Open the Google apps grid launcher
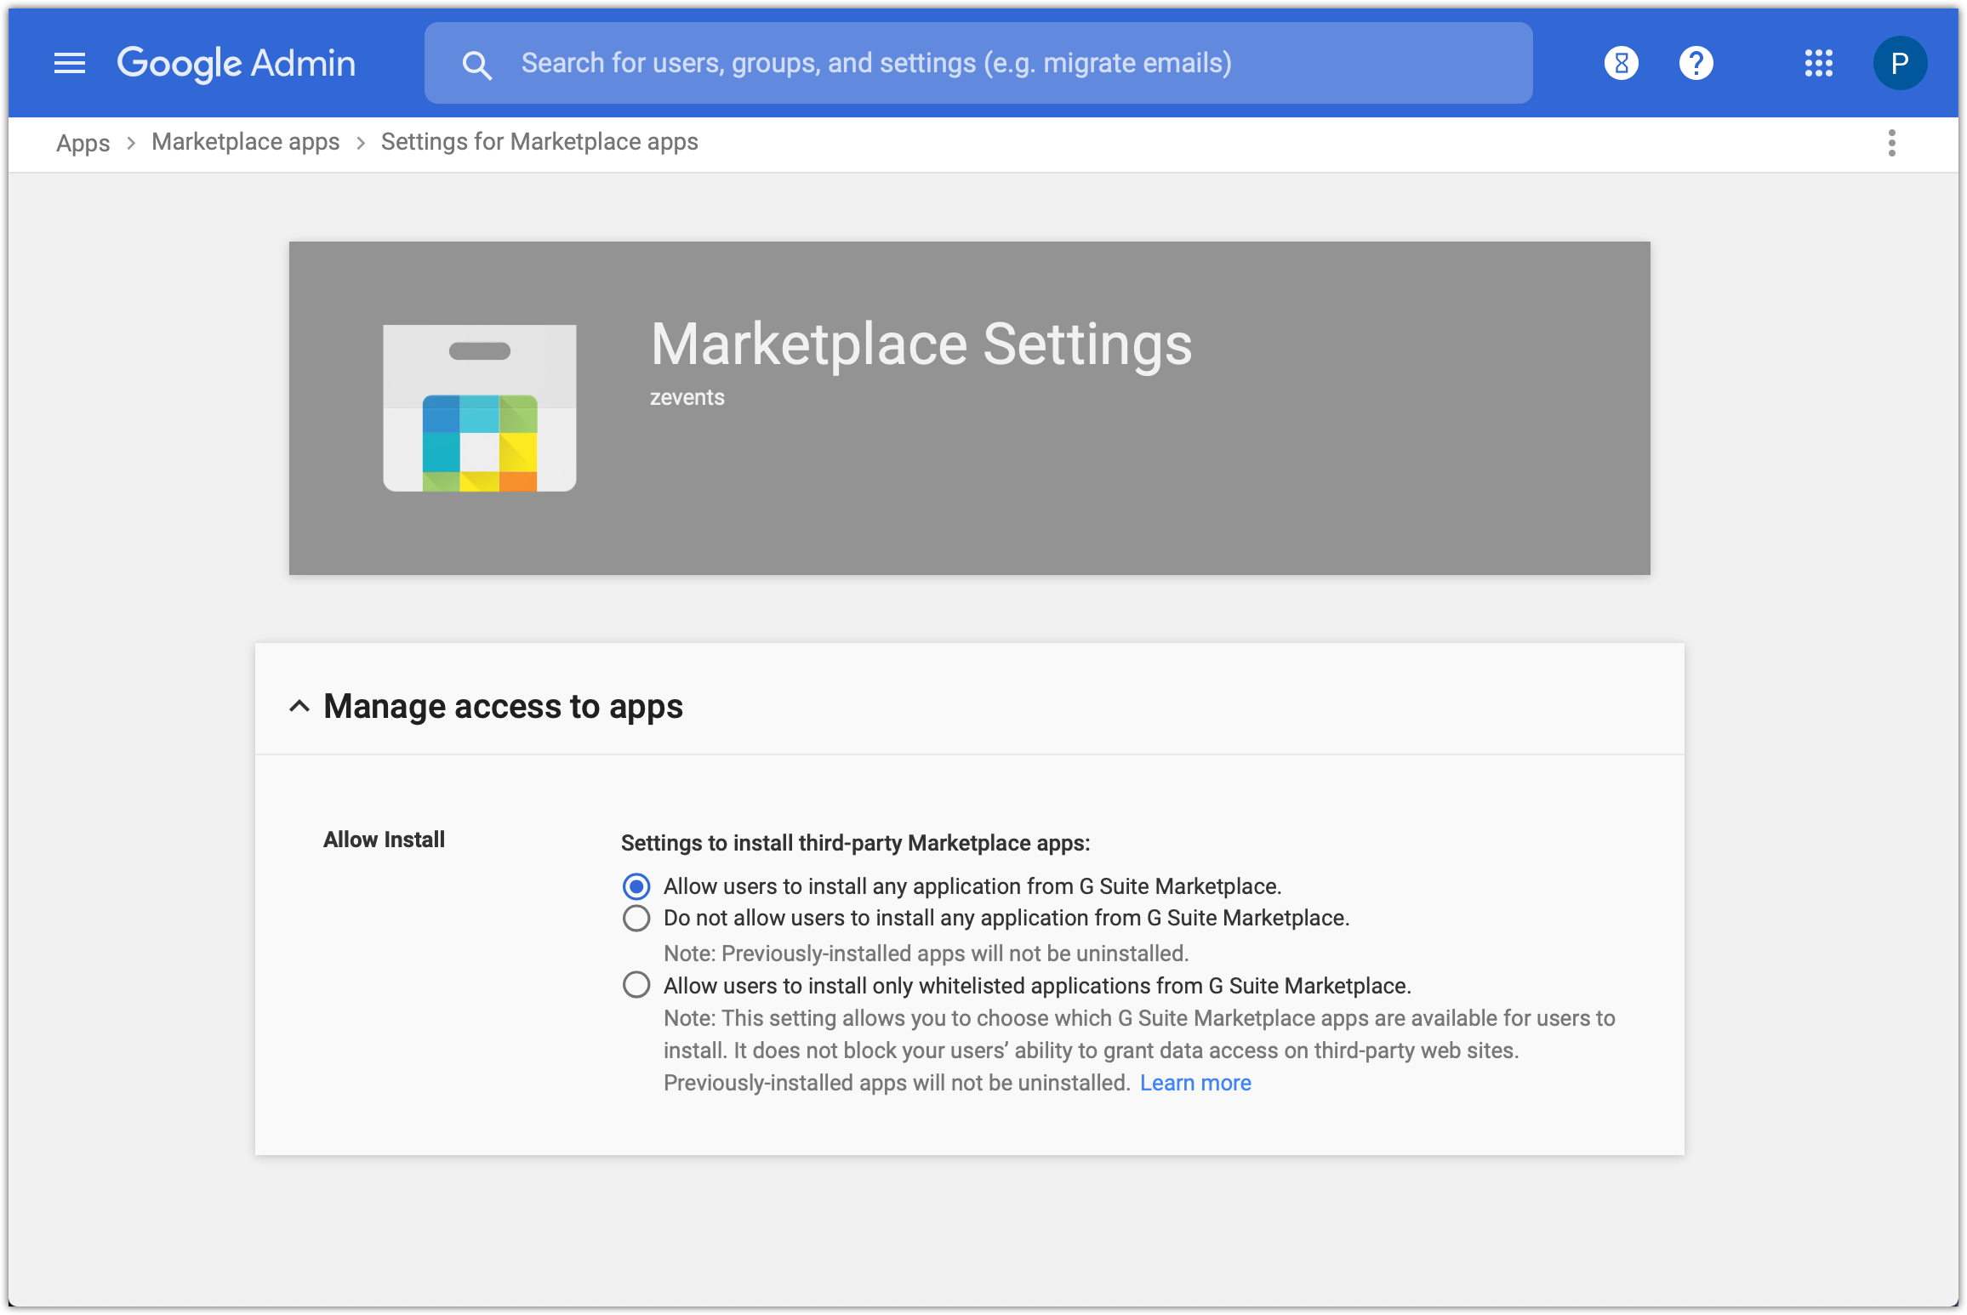 coord(1818,63)
